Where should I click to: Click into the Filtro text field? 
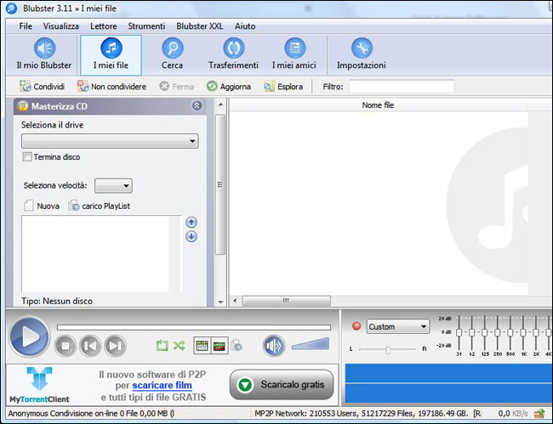point(401,87)
